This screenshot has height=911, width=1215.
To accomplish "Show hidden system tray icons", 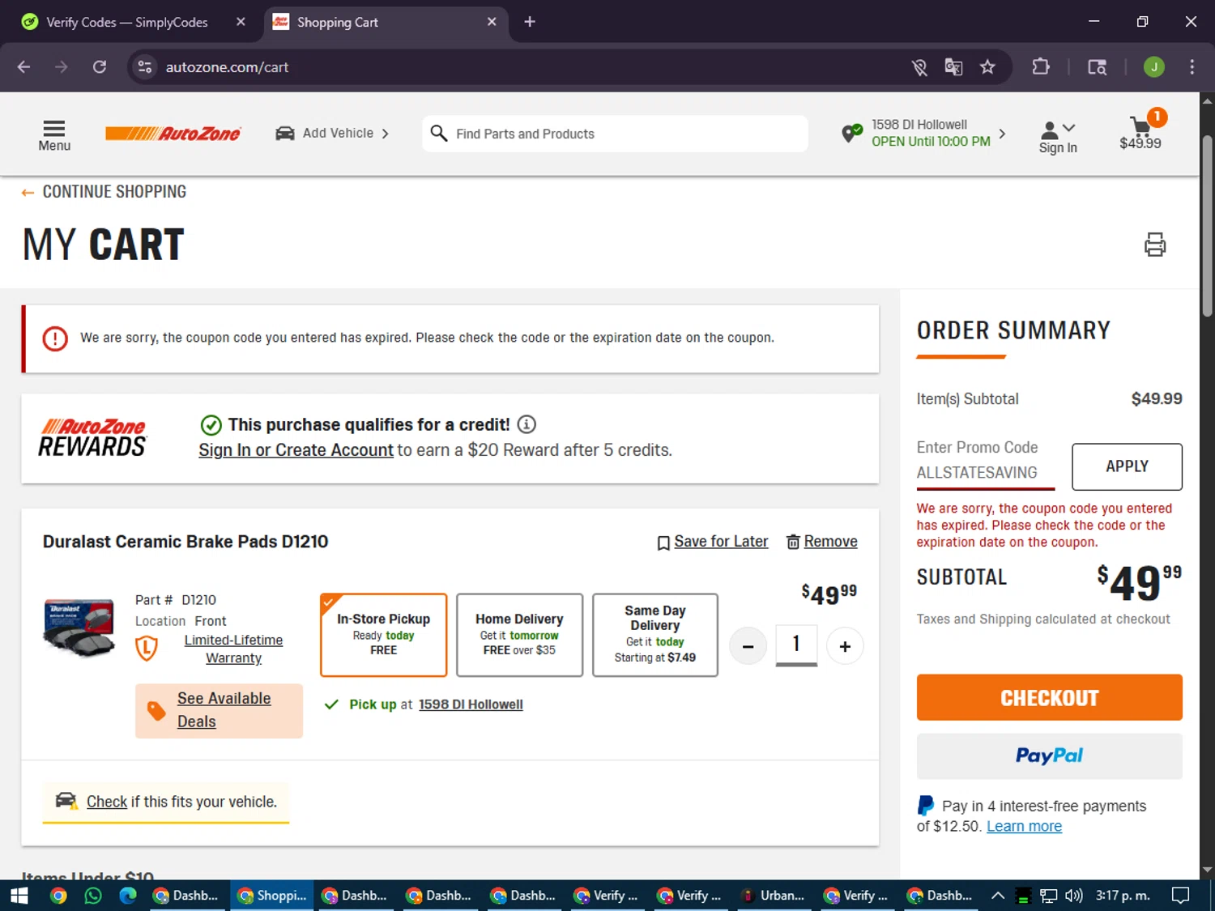I will [x=998, y=896].
